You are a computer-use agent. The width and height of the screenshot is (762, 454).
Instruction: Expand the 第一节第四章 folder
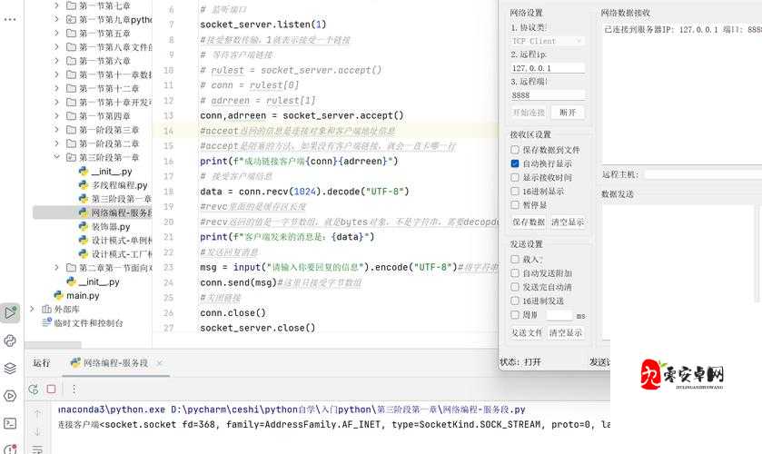click(57, 116)
